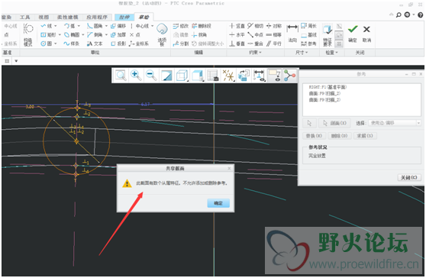Click the 修改 (Modify) edit tool

(x=181, y=26)
